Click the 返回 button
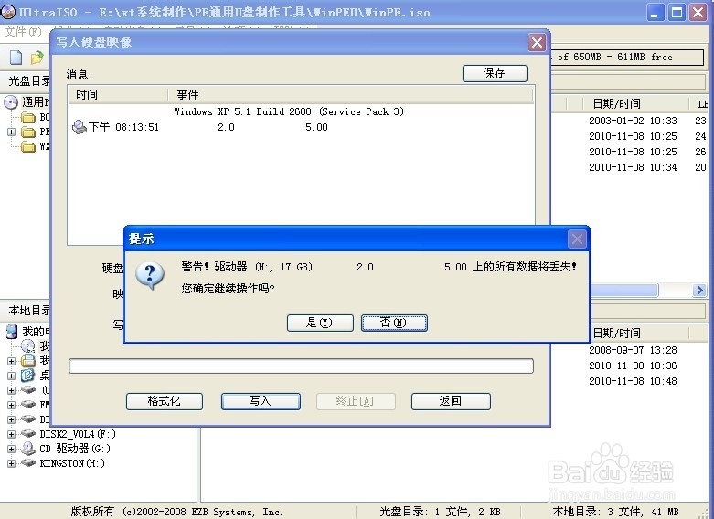714x519 pixels. 451,401
